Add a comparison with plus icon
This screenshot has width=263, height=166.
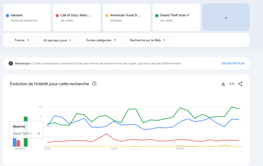pos(226,18)
